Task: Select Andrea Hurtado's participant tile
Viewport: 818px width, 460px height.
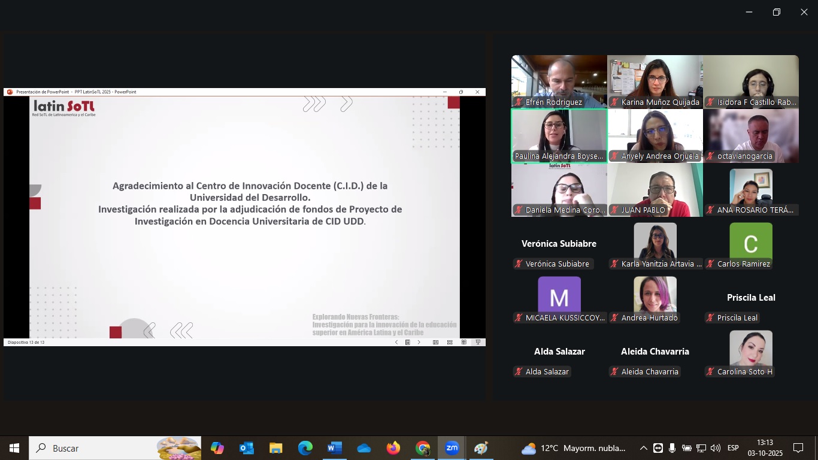Action: click(x=655, y=298)
